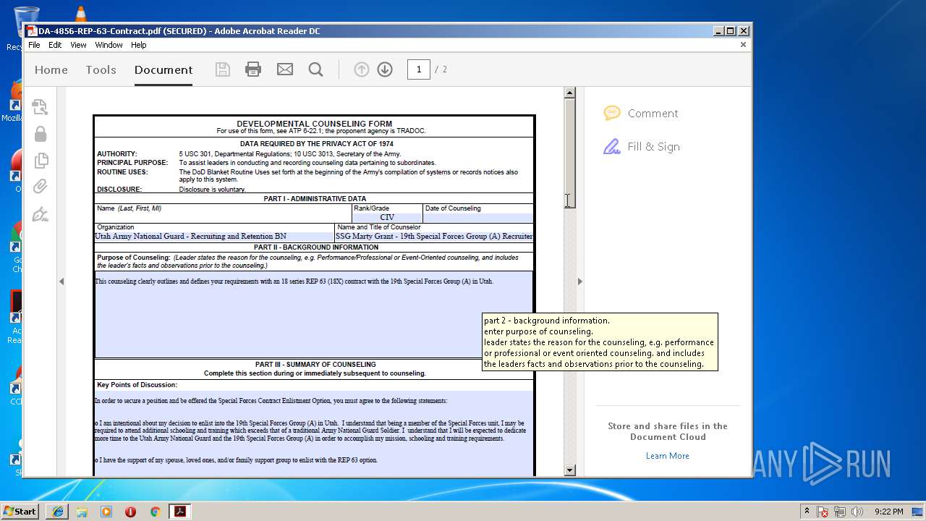Open the Edit menu
926x521 pixels.
click(x=55, y=45)
